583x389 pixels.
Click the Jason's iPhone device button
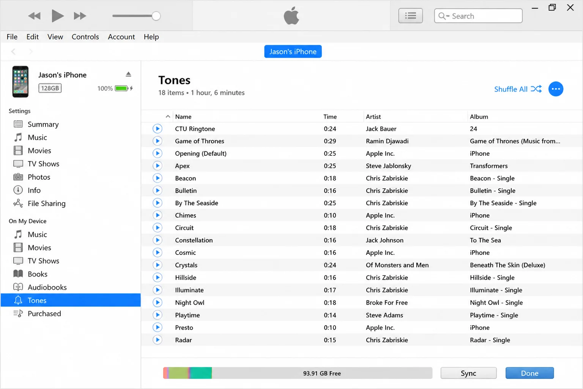point(293,52)
